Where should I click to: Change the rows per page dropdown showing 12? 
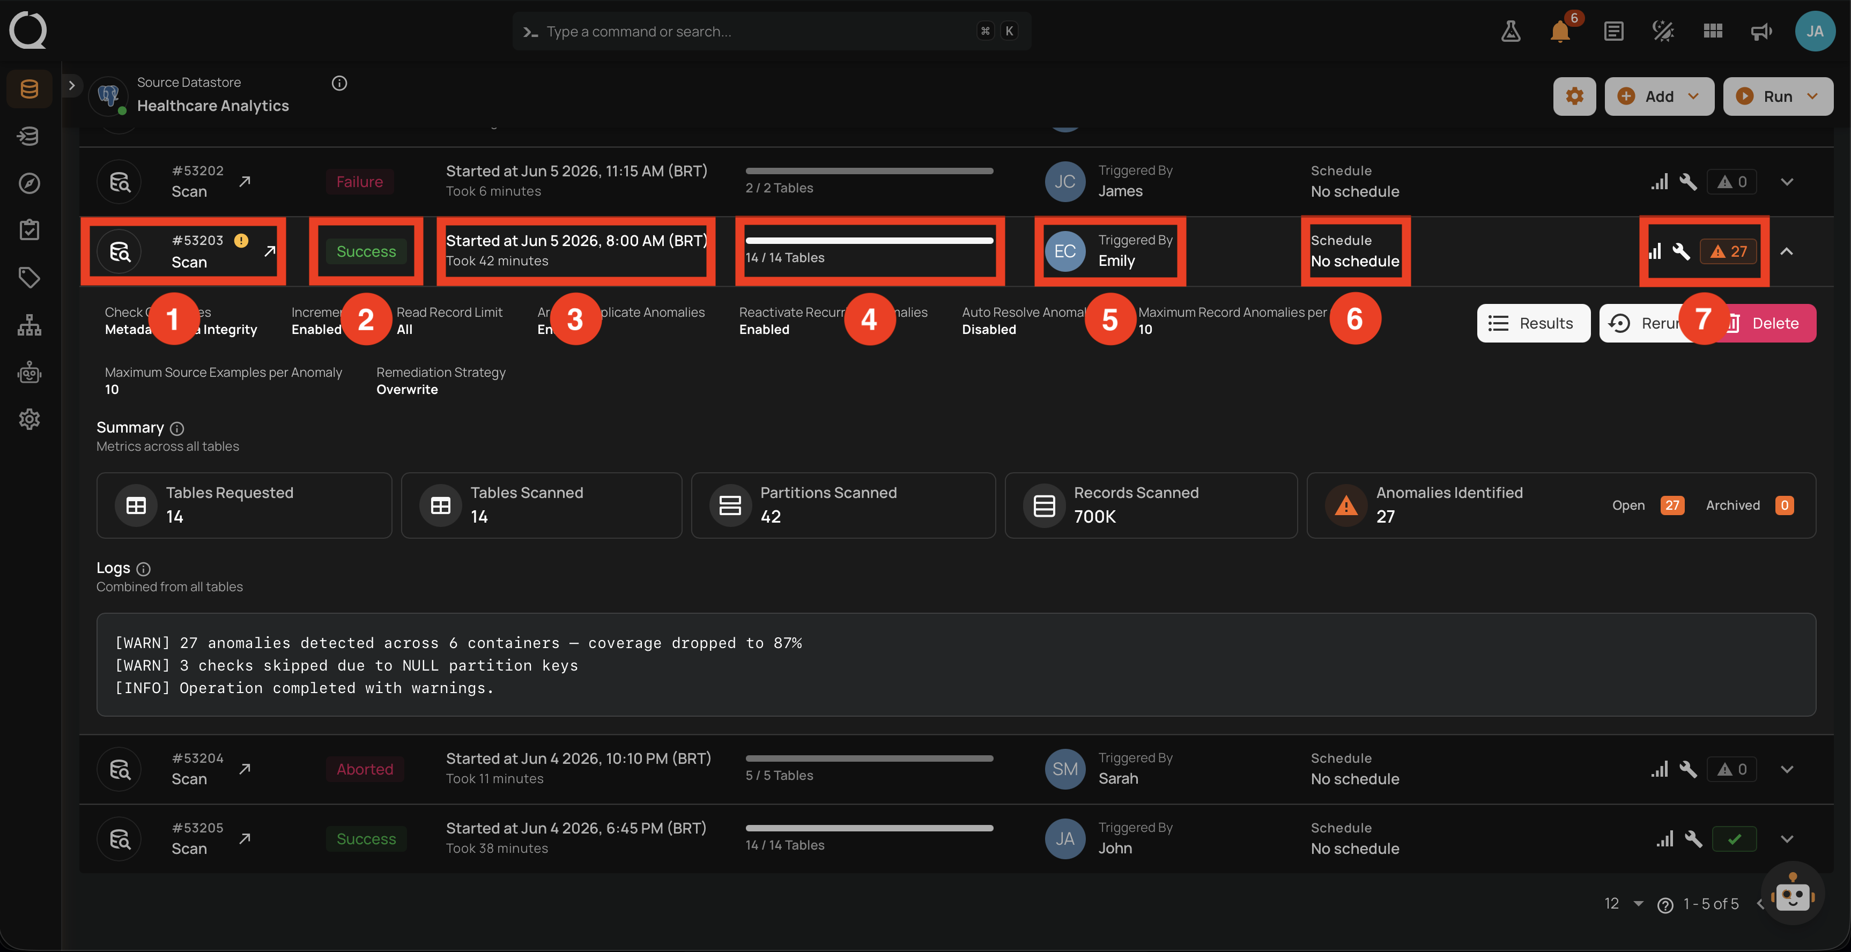pos(1623,904)
